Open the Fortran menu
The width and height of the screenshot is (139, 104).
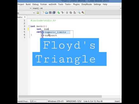[x=43, y=4]
